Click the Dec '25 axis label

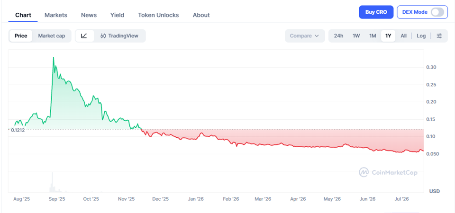161,199
